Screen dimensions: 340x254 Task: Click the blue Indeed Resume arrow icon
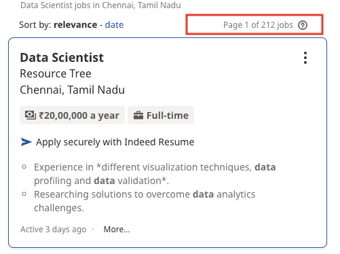point(26,142)
